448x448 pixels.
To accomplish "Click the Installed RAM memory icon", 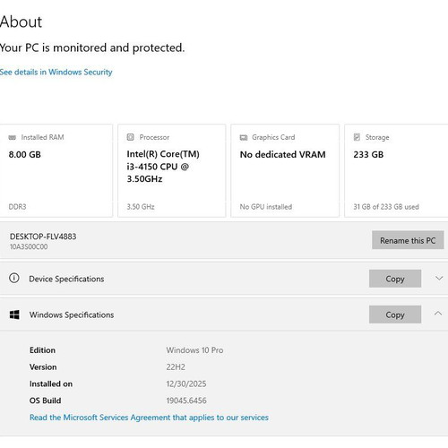I will 13,137.
